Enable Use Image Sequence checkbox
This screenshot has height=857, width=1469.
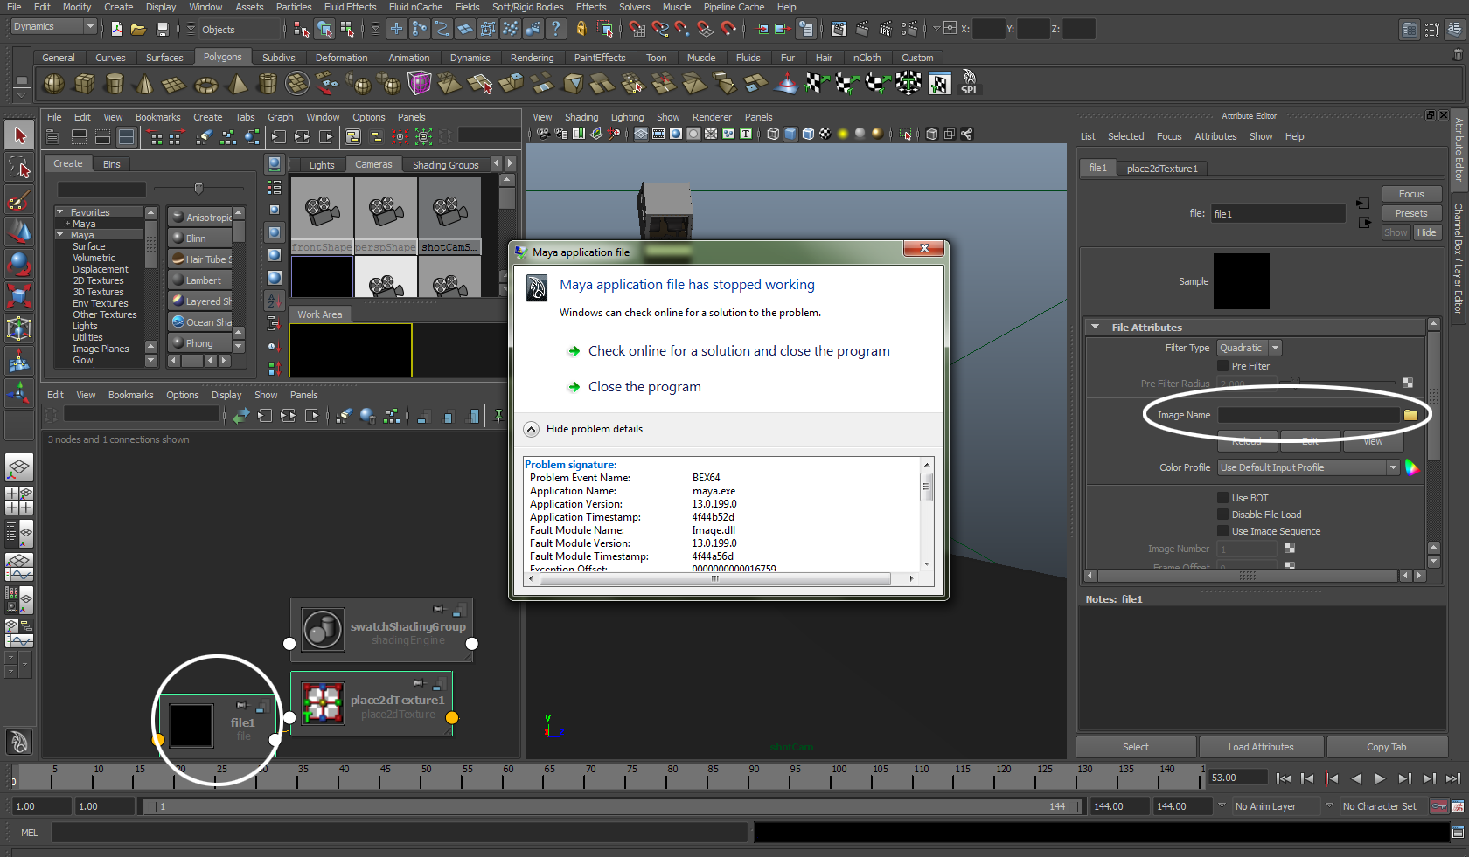click(x=1223, y=531)
